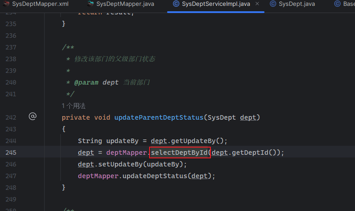Click the SysDeptServiceImpl.java class icon

point(175,4)
